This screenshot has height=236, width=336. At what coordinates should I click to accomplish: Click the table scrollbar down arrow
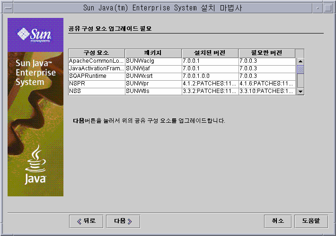tap(301, 92)
